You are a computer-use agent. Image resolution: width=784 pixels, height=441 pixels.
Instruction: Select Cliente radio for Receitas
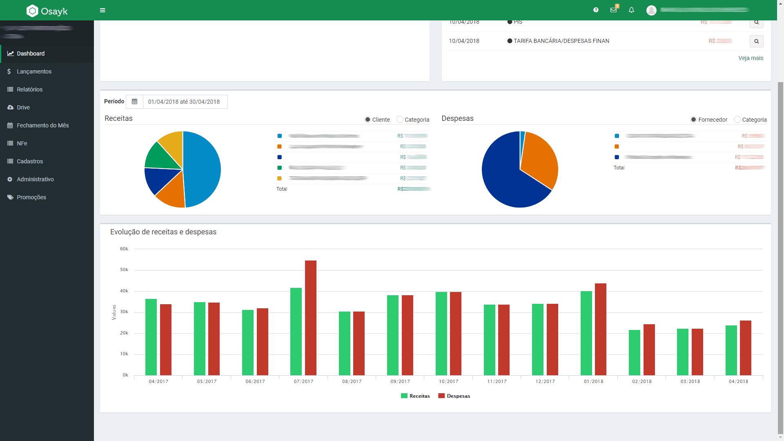[x=367, y=120]
